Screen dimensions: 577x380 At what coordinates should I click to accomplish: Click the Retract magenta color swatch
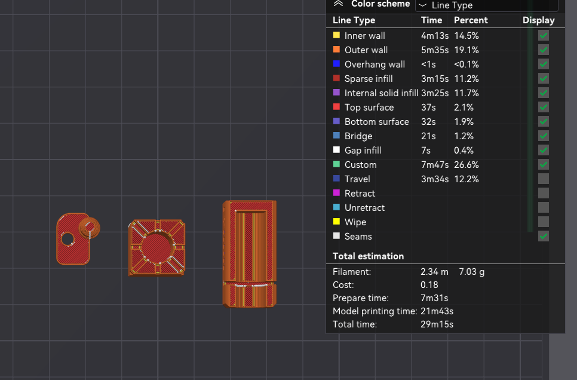[336, 193]
